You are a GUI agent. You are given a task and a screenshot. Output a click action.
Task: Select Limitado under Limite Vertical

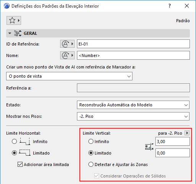coord(91,153)
